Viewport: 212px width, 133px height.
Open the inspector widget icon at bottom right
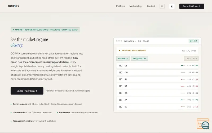(203, 124)
